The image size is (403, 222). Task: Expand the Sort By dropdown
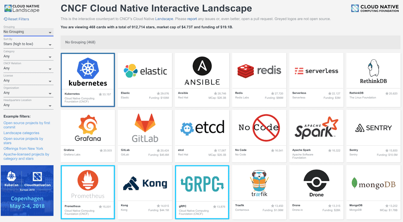[28, 44]
